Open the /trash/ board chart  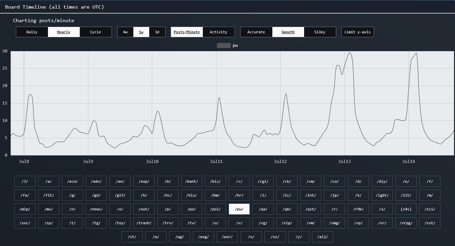144,223
